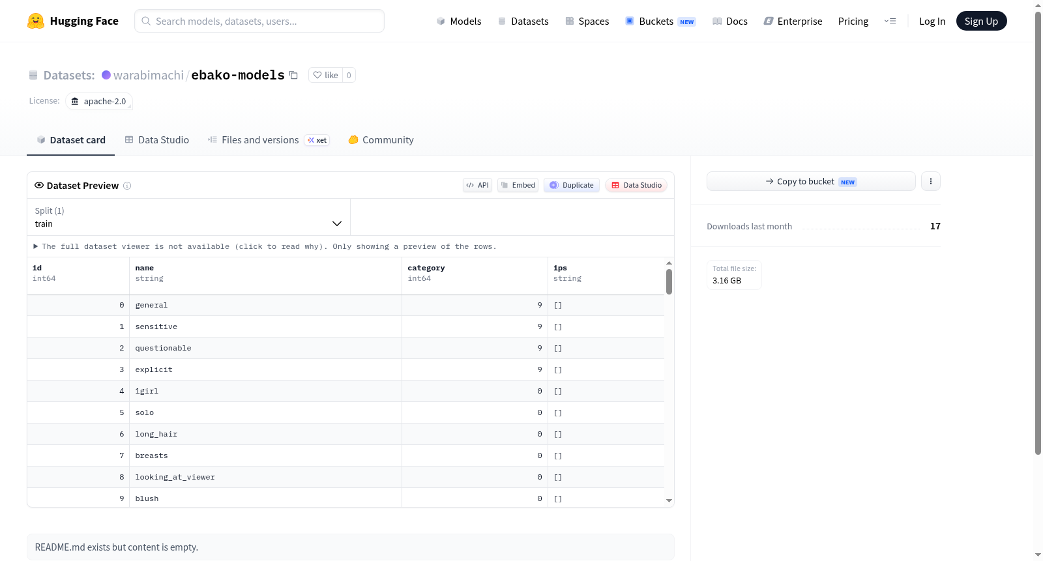The image size is (1043, 561).
Task: Open the Log In link
Action: coord(932,21)
